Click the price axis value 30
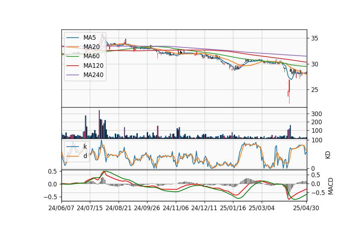 click(x=314, y=64)
